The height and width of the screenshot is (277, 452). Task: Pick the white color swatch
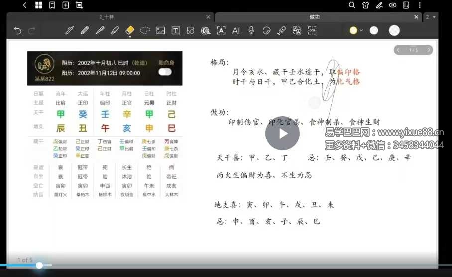[x=374, y=30]
